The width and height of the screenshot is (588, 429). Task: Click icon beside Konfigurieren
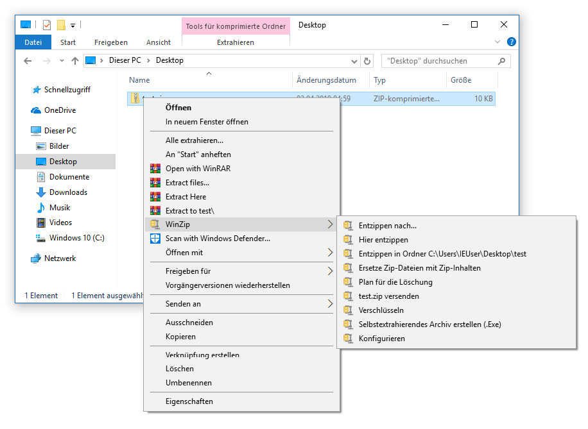(x=348, y=339)
